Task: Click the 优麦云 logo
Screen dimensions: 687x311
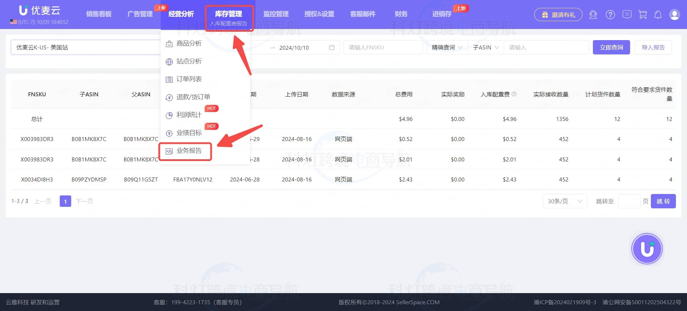Action: pyautogui.click(x=39, y=10)
